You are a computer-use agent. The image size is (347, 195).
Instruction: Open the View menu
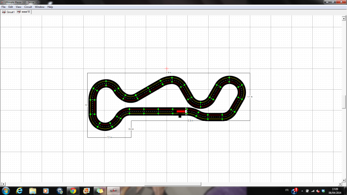pos(18,7)
